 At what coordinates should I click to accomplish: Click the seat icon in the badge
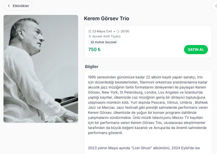click(x=92, y=42)
